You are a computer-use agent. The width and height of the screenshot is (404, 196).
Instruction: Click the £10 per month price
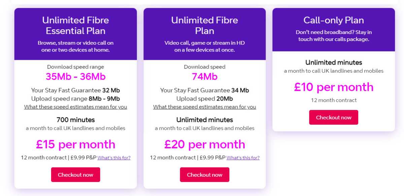[334, 87]
